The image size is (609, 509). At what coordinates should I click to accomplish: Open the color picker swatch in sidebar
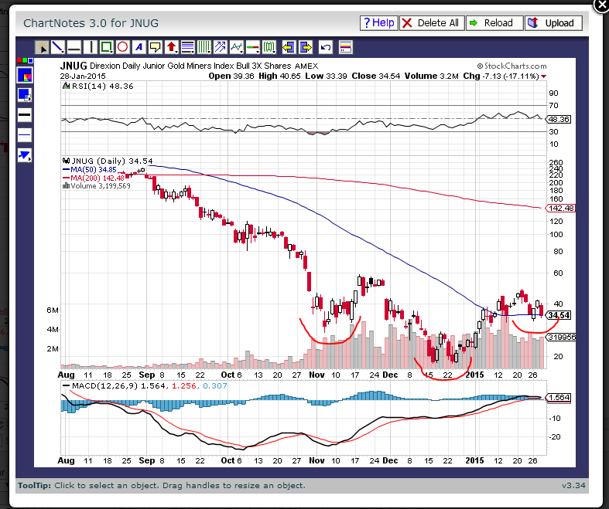coord(24,76)
